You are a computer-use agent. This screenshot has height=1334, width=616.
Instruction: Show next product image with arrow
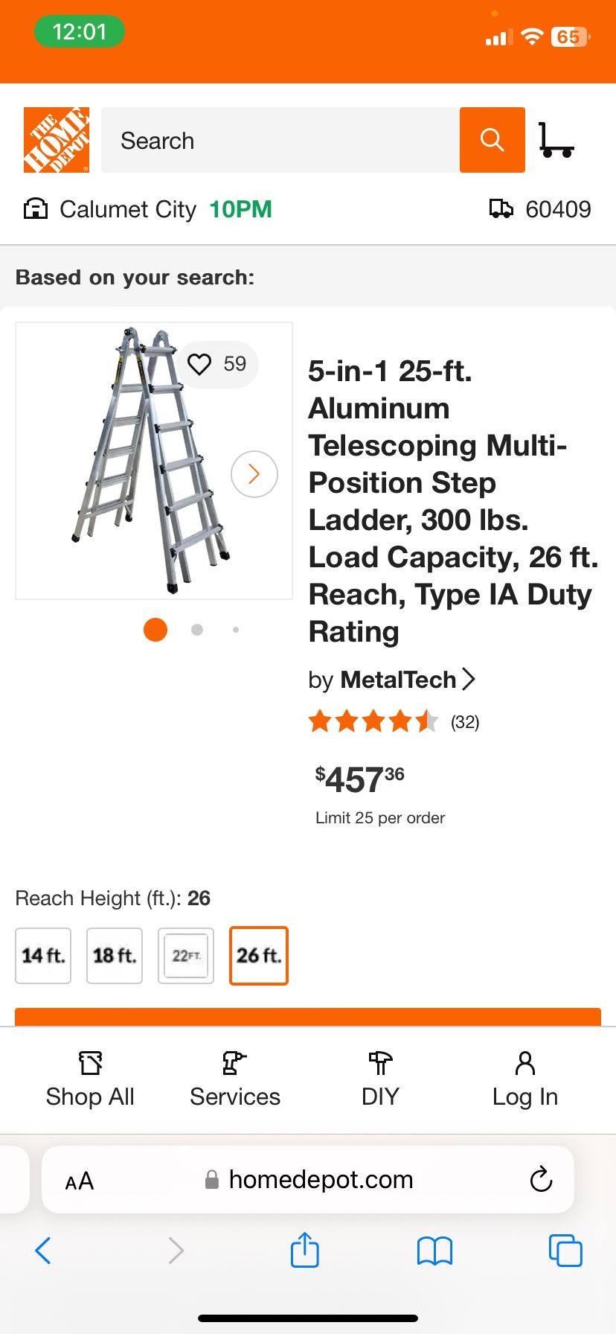[254, 474]
